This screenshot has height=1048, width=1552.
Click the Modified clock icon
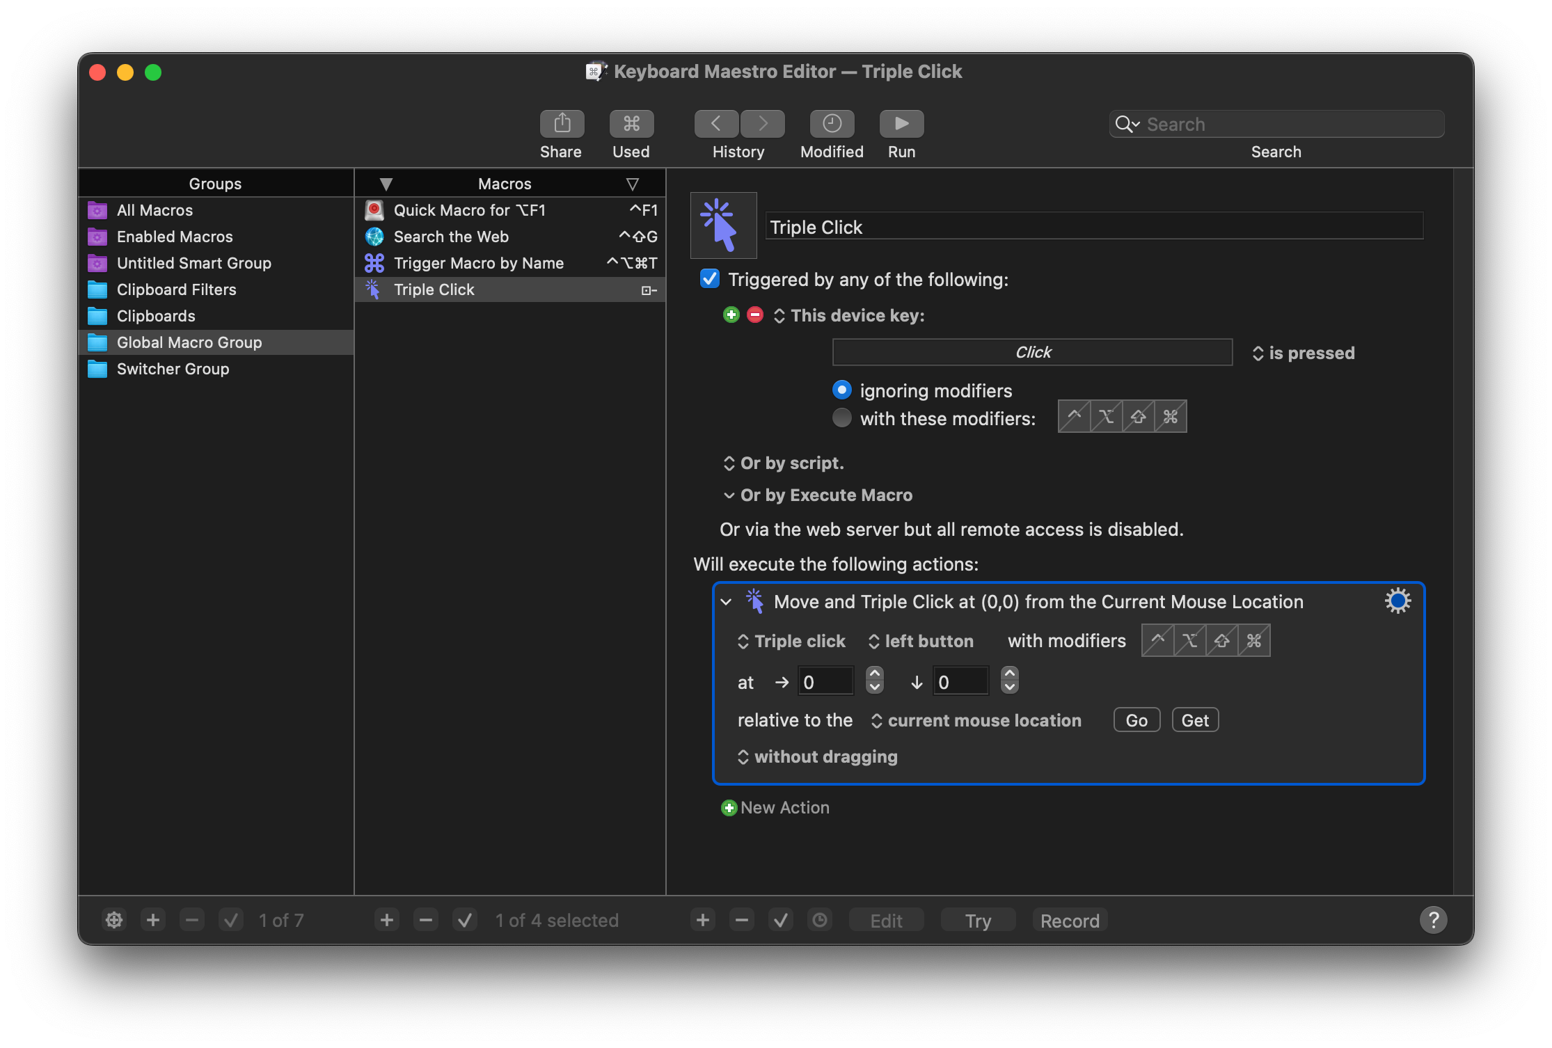pos(832,124)
